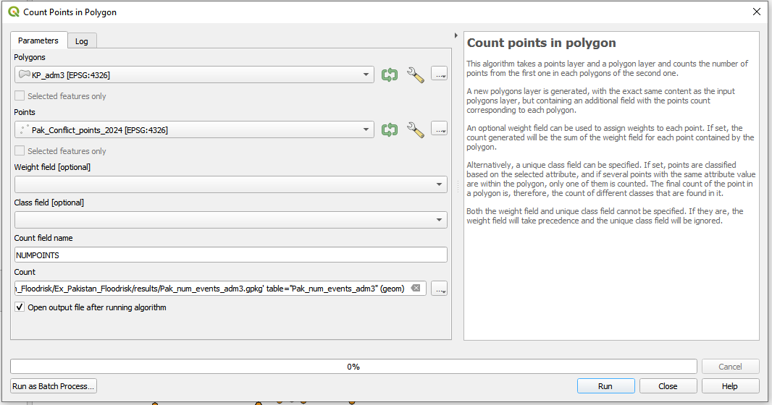Open Count output destination options button
Screen dimensions: 772x405
point(439,289)
